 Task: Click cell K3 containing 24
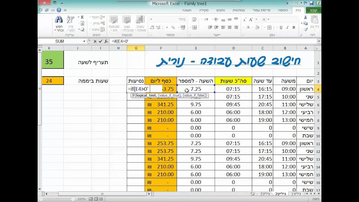coord(53,81)
